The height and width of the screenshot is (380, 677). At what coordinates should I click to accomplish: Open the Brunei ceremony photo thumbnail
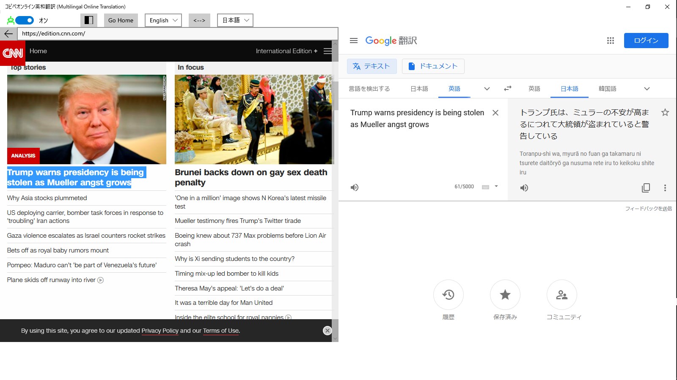tap(254, 119)
